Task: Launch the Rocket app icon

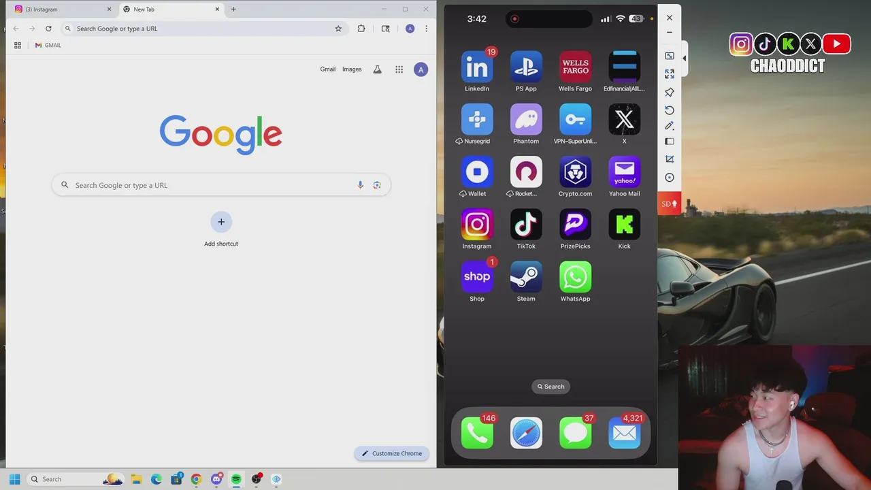Action: click(x=526, y=172)
